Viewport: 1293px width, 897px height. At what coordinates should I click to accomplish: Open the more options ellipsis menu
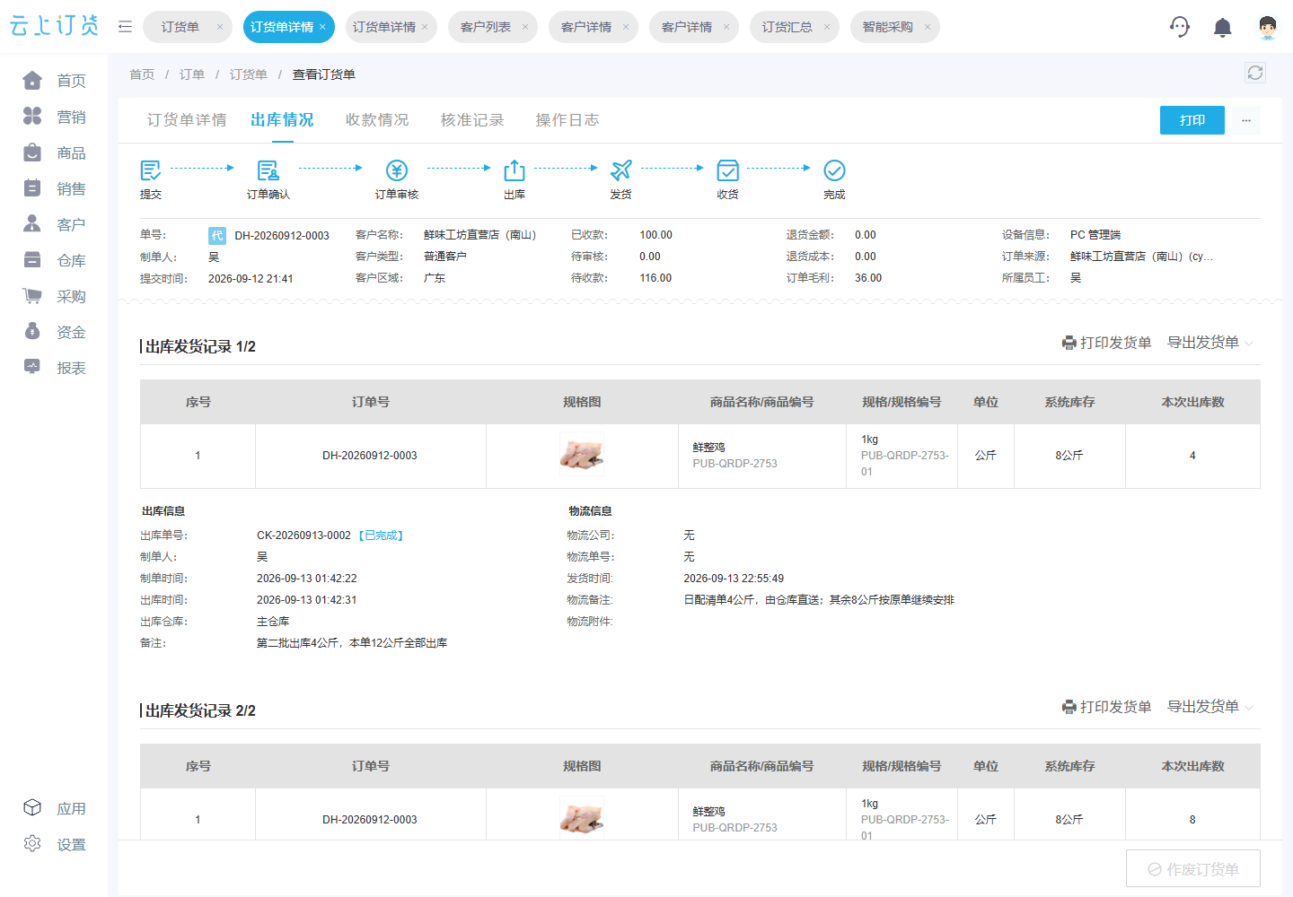click(1246, 120)
